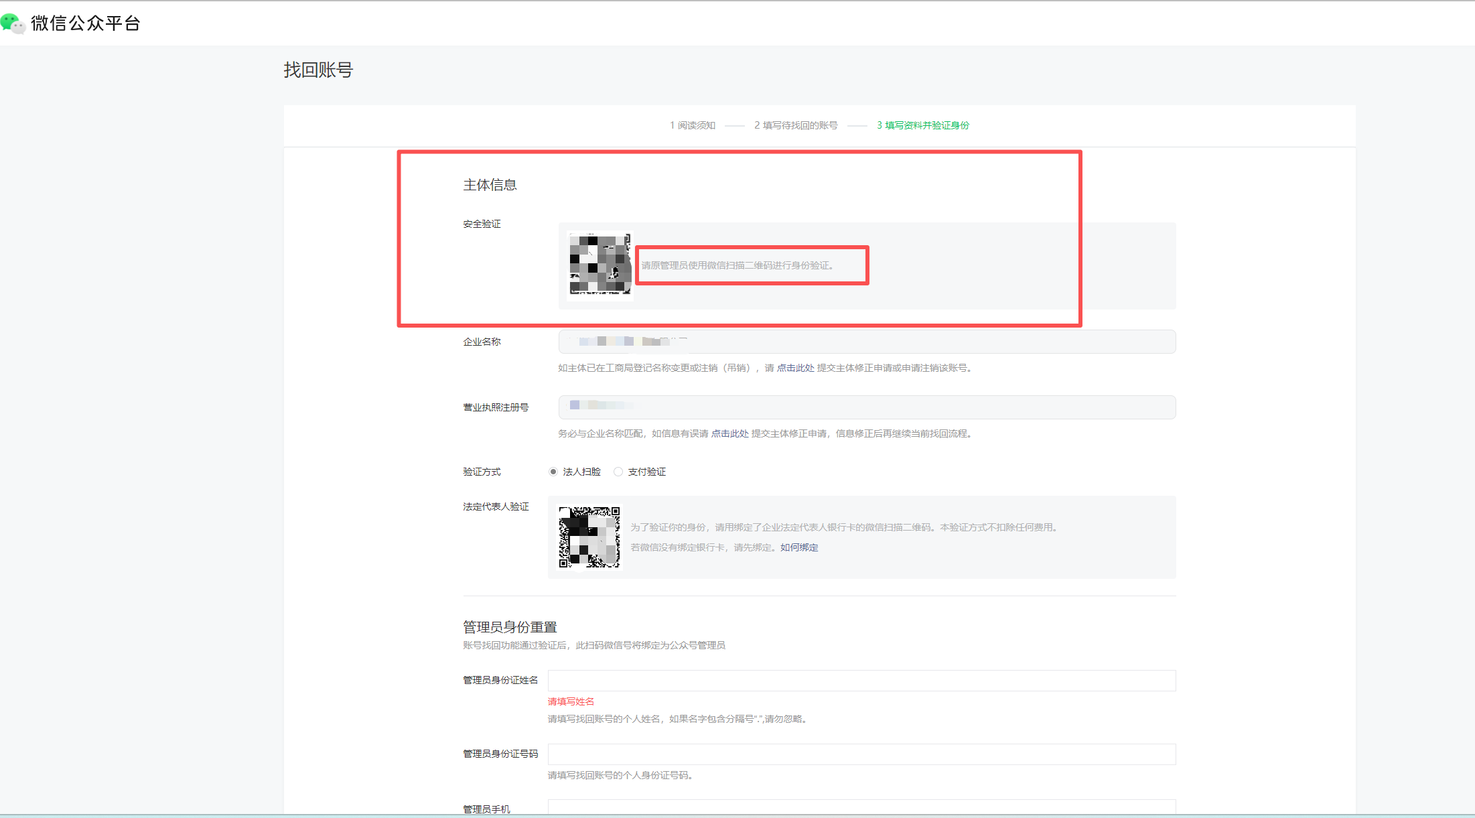This screenshot has height=818, width=1475.
Task: Click the 找回账号 page heading
Action: pyautogui.click(x=318, y=70)
